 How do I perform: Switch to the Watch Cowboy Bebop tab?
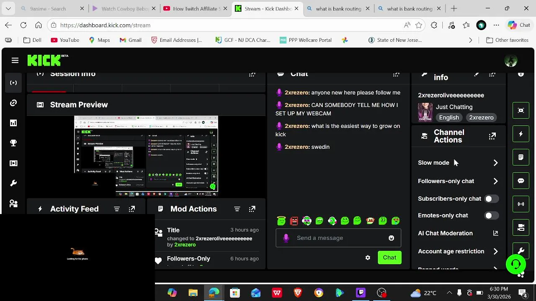124,8
